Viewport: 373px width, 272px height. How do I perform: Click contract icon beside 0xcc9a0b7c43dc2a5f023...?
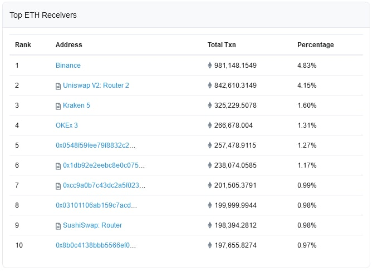pos(58,186)
